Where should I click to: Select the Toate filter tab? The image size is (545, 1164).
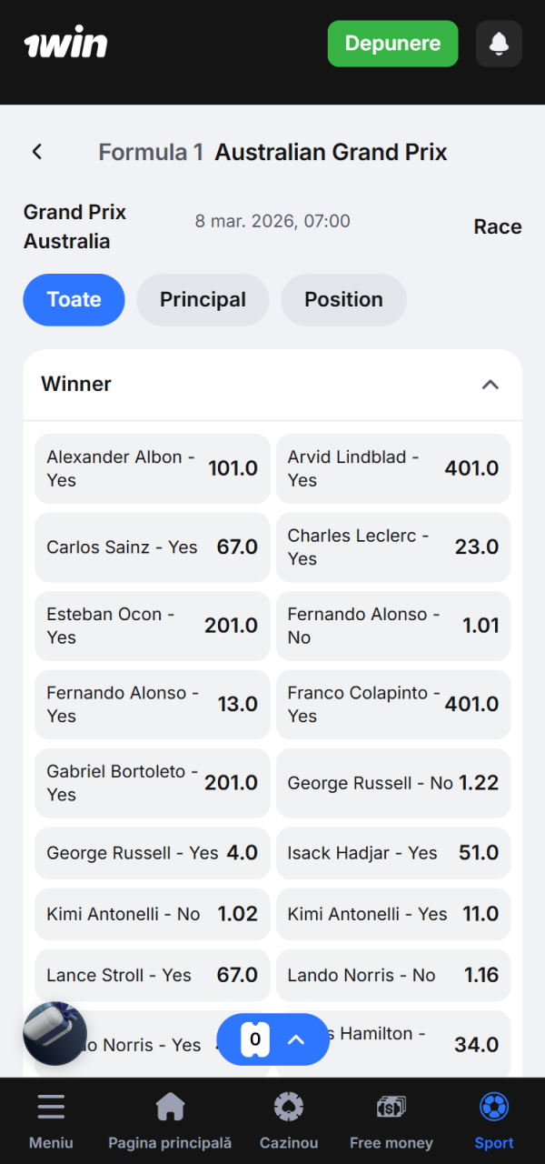point(74,300)
